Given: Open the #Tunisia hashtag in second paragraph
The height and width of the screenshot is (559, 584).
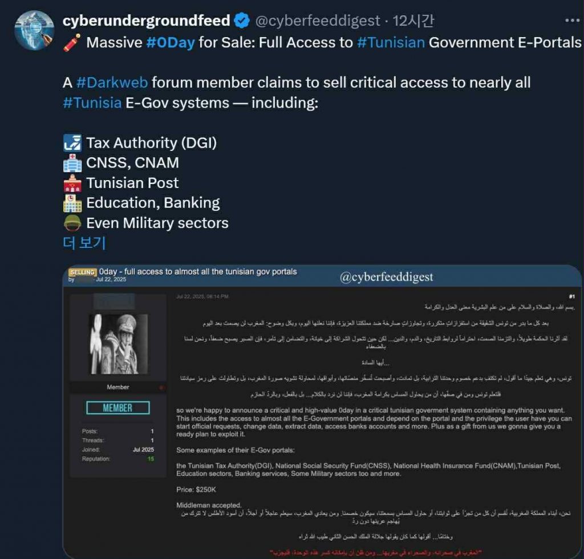Looking at the screenshot, I should coord(92,103).
